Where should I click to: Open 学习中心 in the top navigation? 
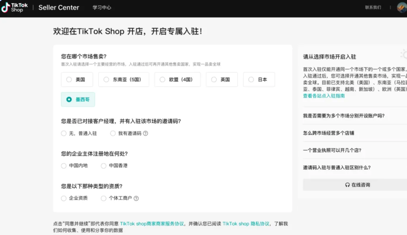point(102,7)
